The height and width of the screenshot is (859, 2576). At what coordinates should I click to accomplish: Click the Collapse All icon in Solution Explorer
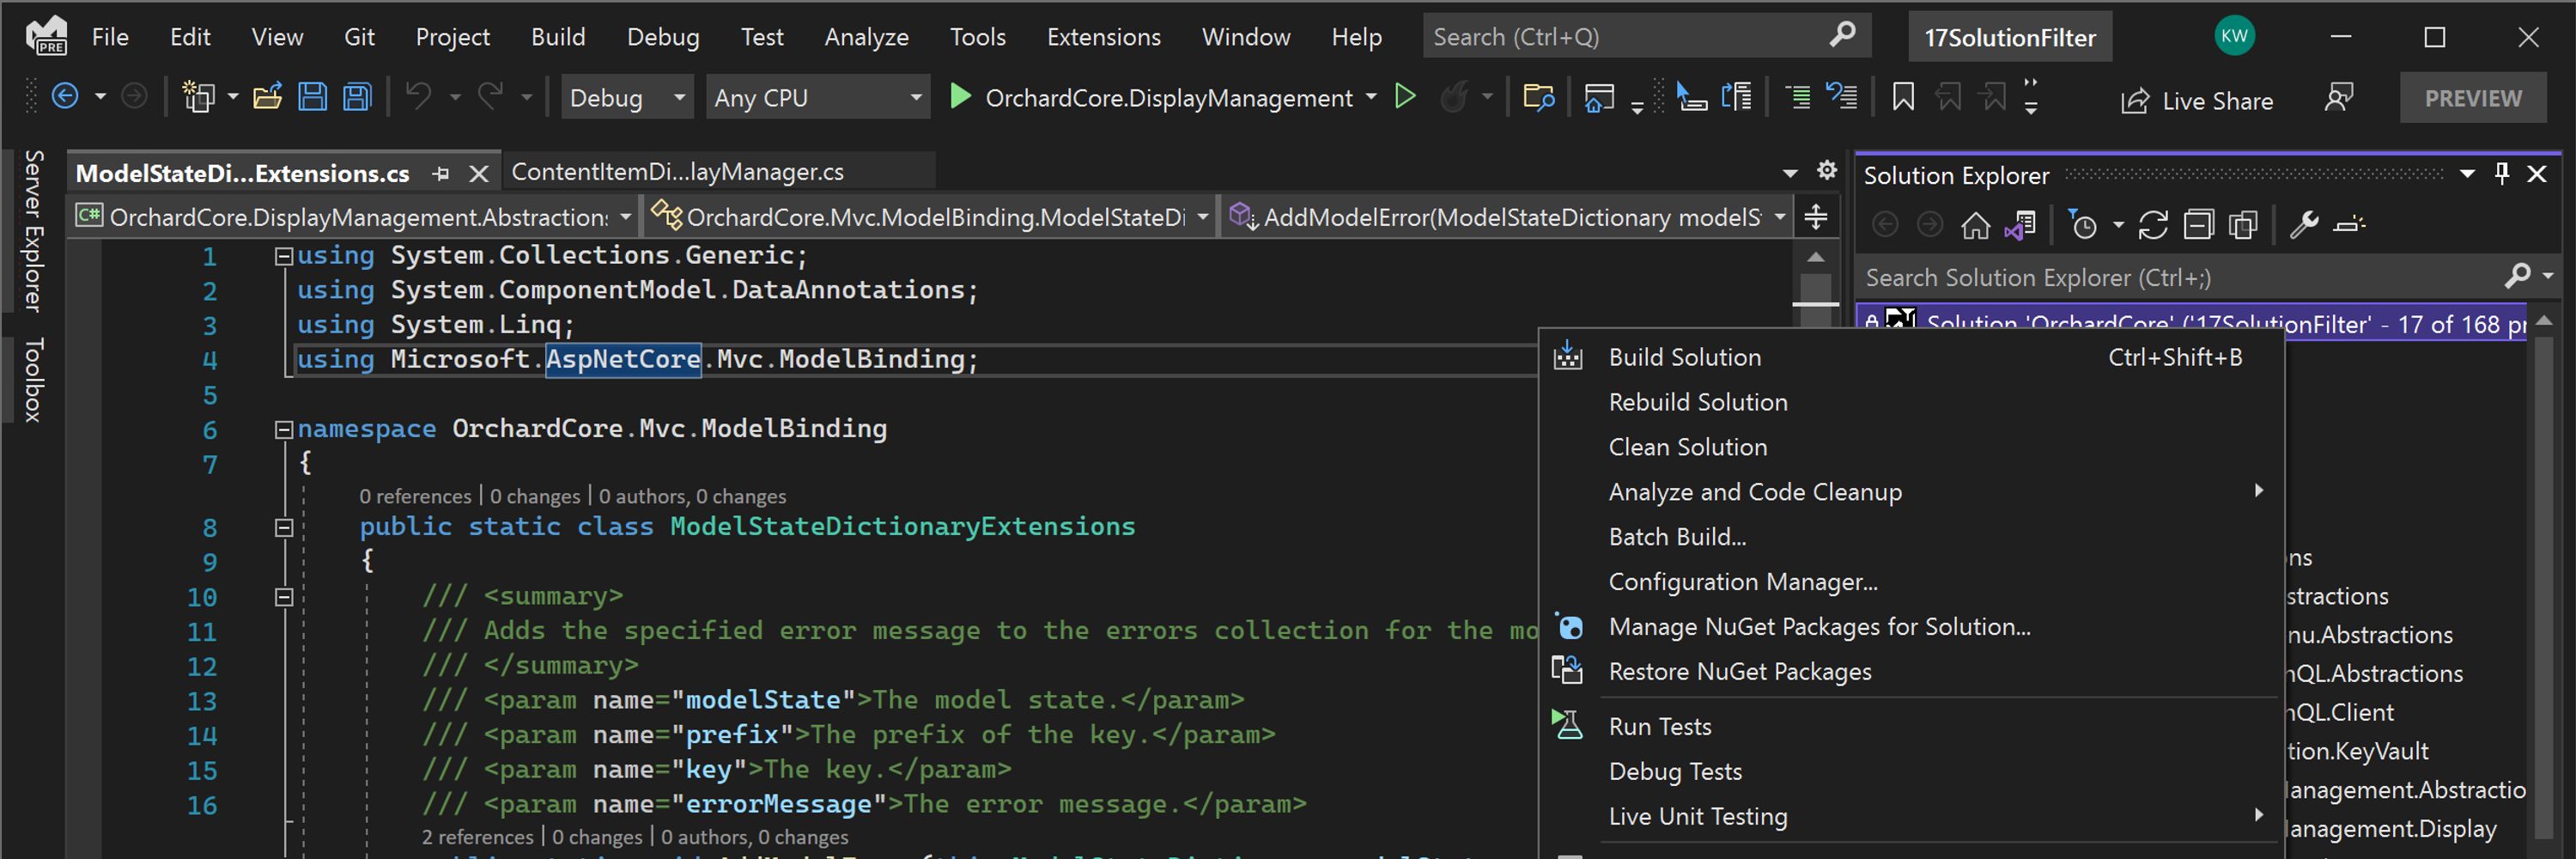2198,225
